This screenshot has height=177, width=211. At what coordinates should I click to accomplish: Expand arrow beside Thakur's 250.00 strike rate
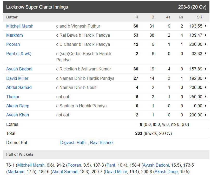(206, 97)
